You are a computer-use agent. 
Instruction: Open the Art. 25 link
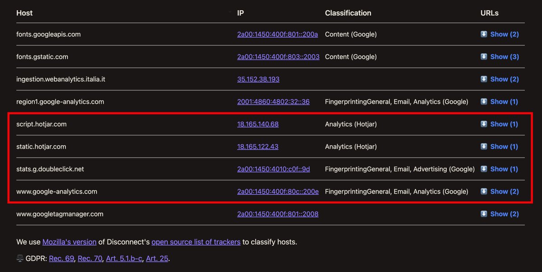pyautogui.click(x=157, y=258)
